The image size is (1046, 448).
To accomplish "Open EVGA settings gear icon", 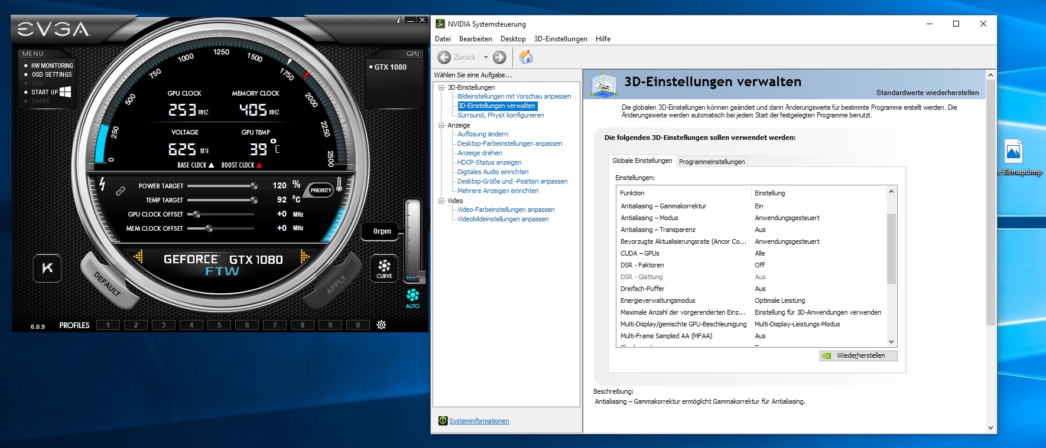I will click(x=381, y=325).
